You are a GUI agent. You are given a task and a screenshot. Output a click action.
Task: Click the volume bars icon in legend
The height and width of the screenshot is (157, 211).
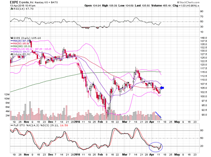point(12,54)
